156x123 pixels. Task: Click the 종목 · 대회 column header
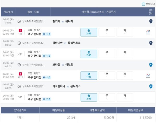[x=33, y=12]
